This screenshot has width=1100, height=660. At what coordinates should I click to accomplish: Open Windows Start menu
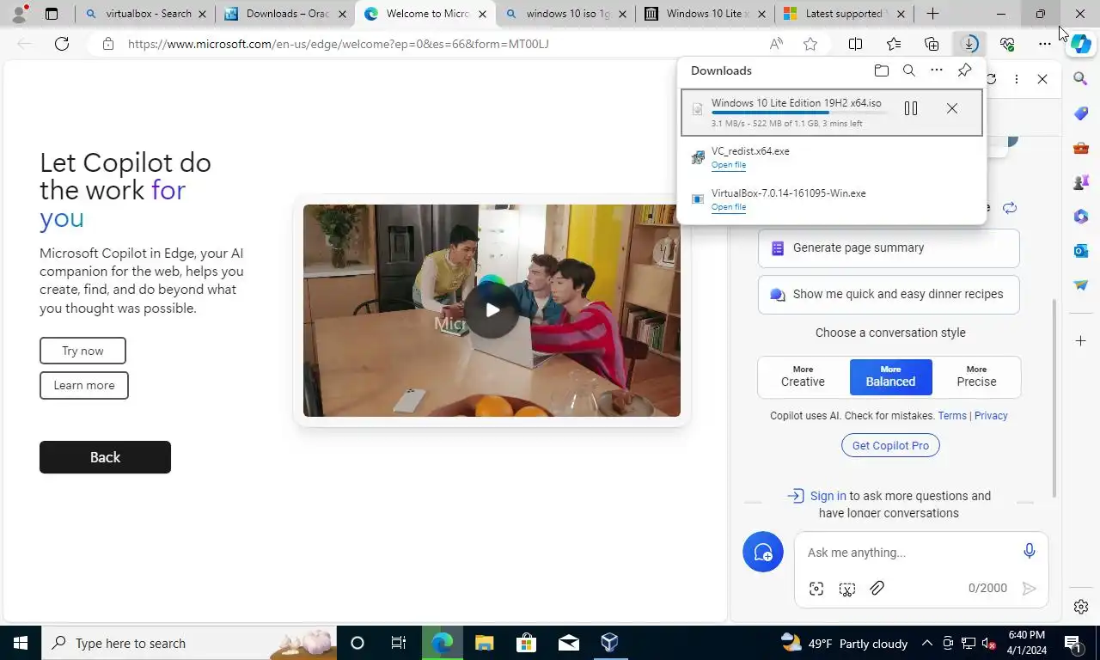pyautogui.click(x=21, y=643)
